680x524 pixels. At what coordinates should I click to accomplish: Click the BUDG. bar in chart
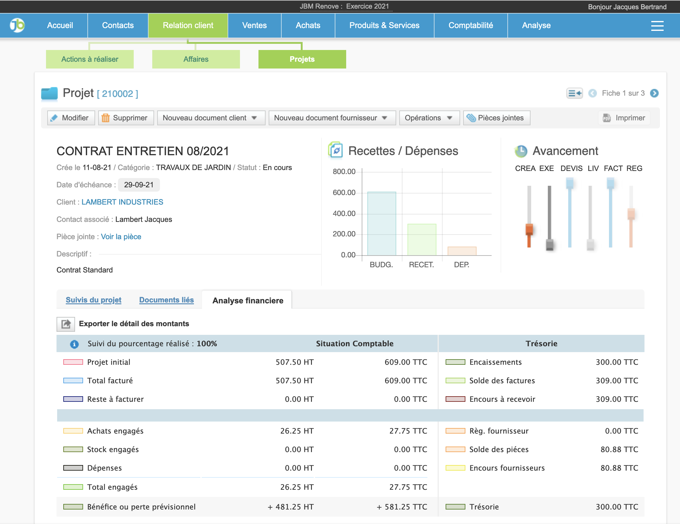[x=382, y=224]
